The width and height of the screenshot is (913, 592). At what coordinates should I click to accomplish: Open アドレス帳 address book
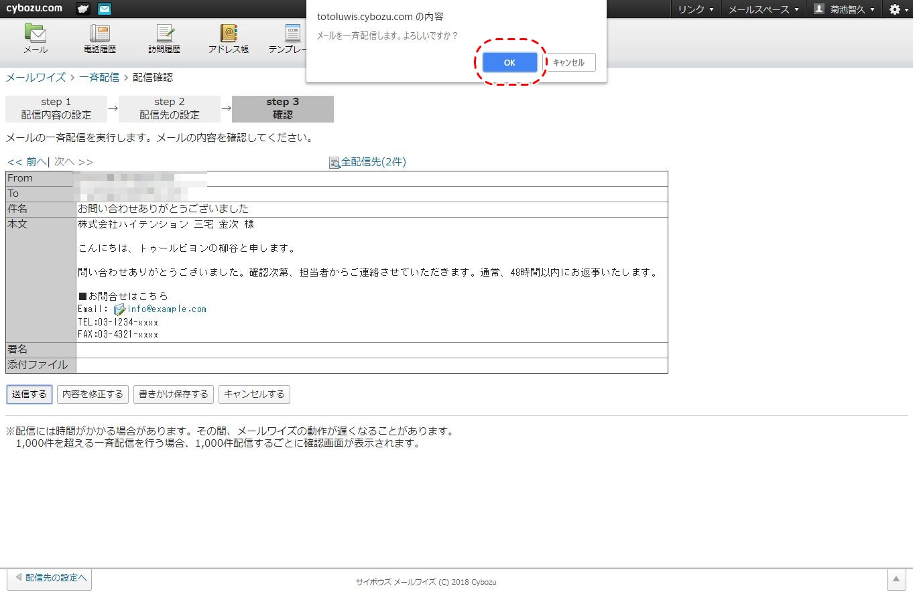229,39
